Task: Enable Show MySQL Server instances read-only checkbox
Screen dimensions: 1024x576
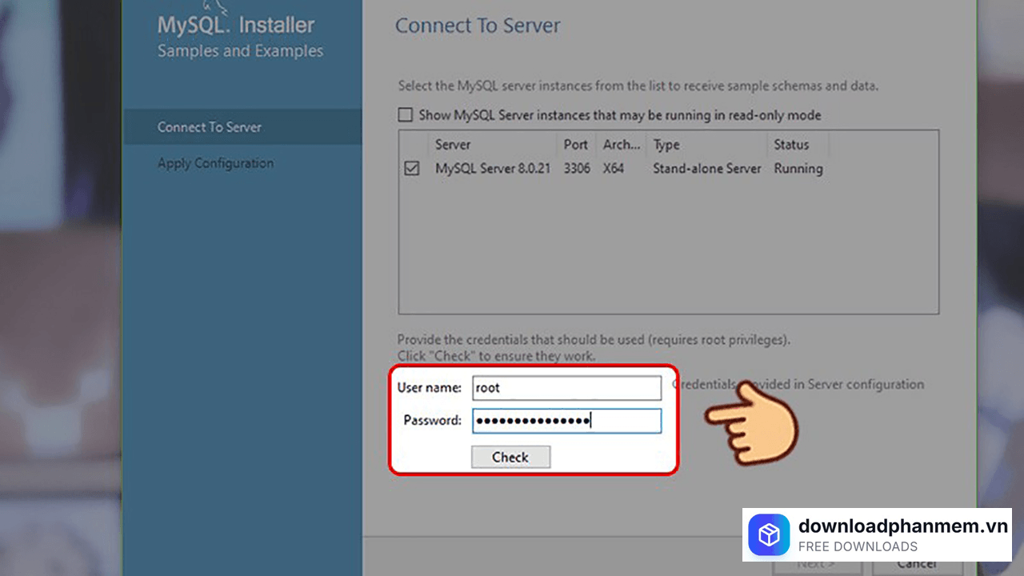Action: coord(406,115)
